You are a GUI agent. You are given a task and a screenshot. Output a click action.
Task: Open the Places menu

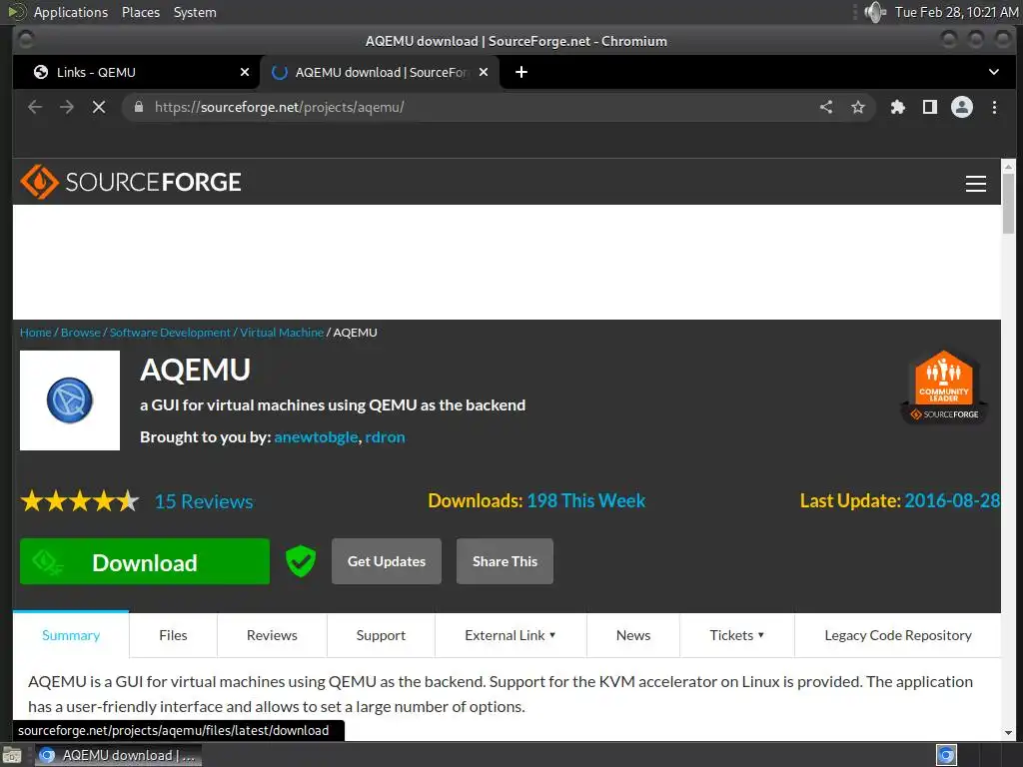tap(141, 12)
